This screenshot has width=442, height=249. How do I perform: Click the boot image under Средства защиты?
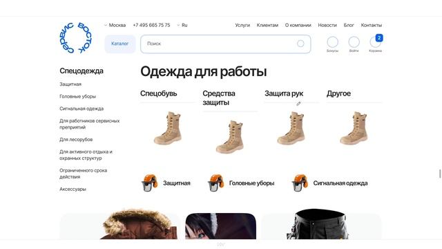[230, 137]
